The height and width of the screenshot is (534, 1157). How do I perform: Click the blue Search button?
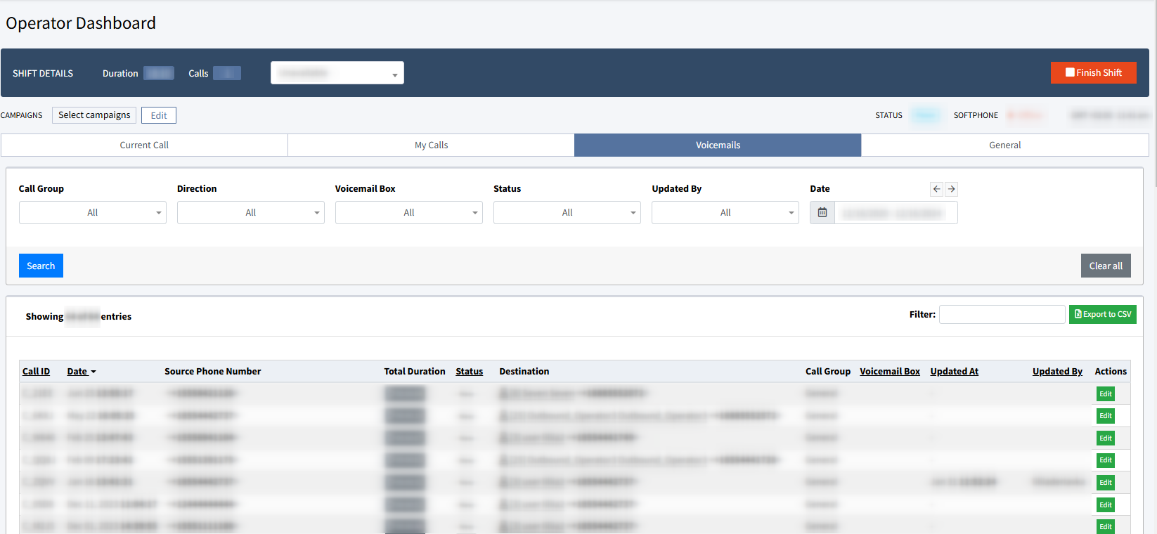41,266
